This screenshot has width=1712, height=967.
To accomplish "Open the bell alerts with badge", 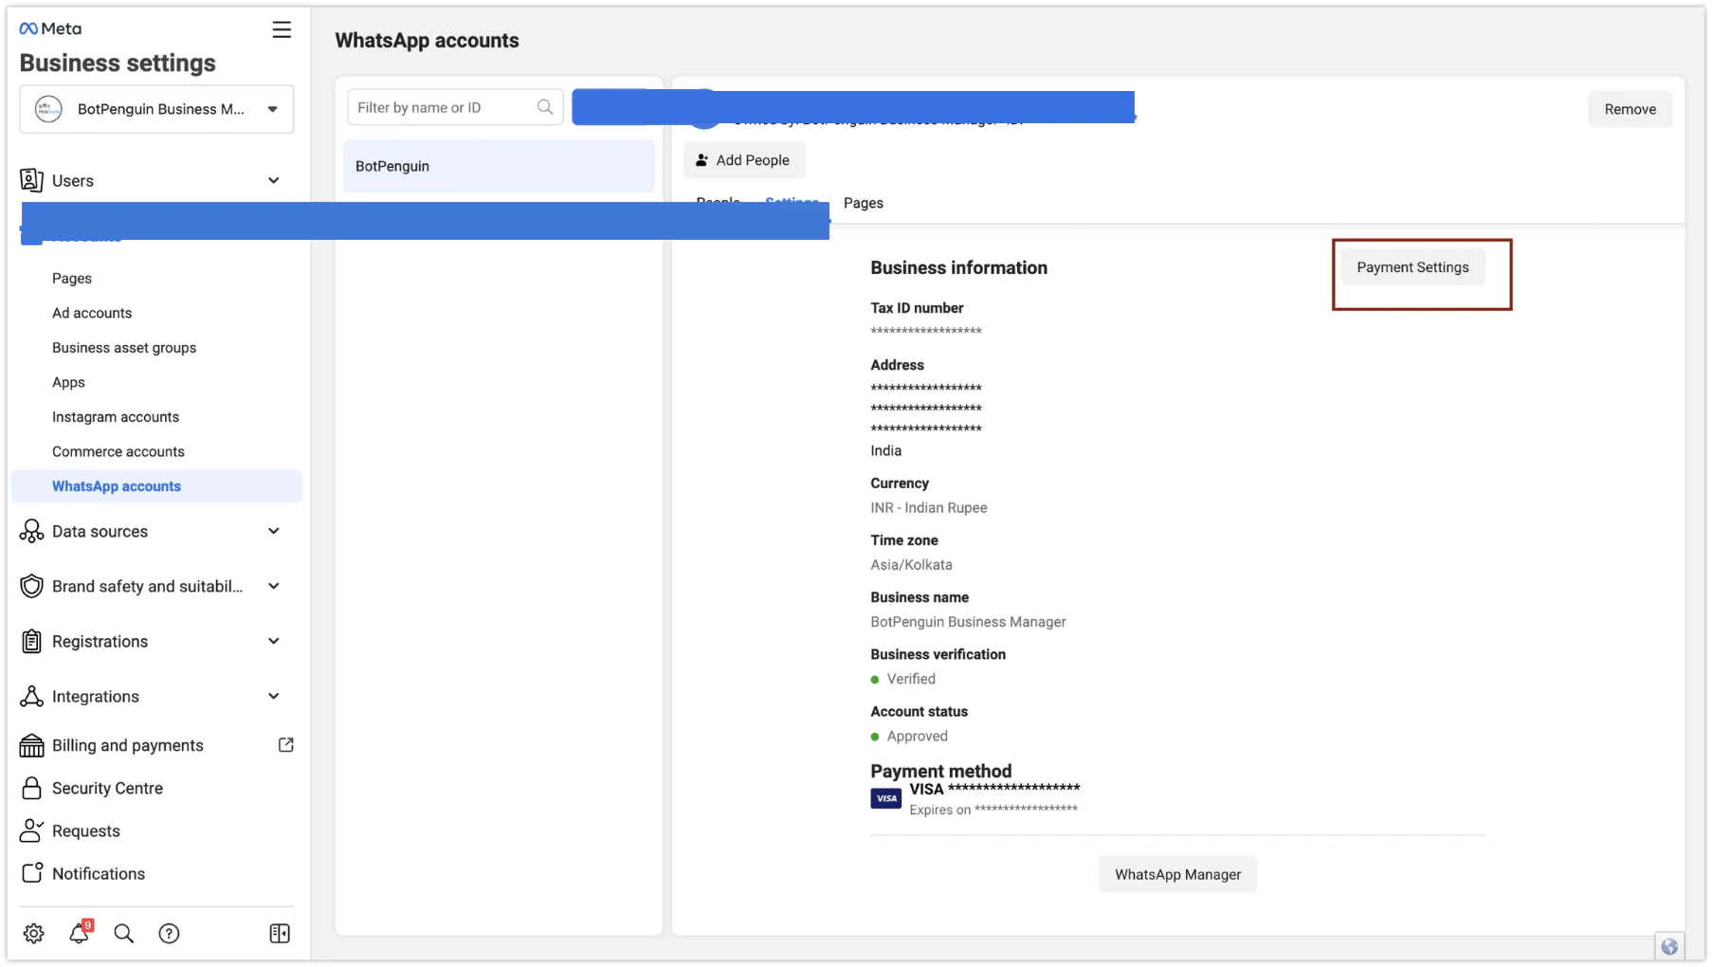I will pos(80,933).
